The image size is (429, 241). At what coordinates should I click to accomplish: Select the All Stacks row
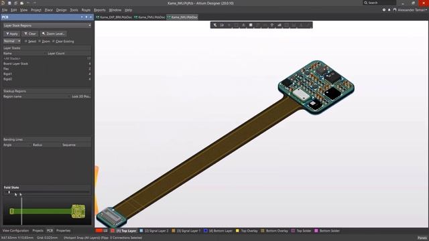coord(47,58)
